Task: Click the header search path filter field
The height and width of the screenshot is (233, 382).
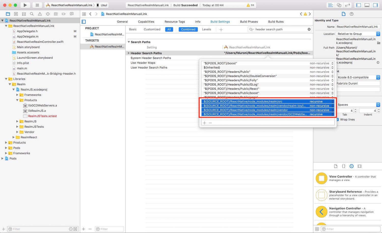Action: coord(280,30)
